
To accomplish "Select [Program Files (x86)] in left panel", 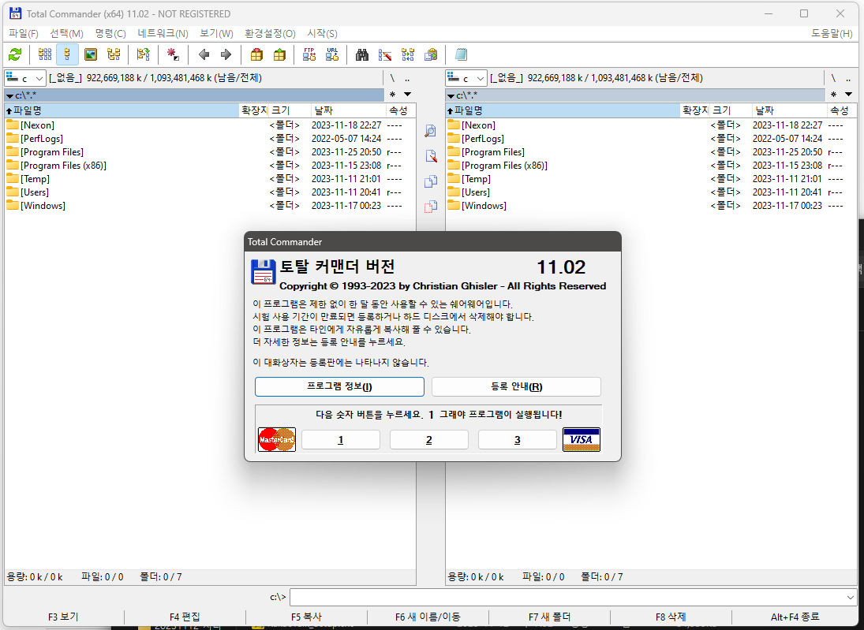I will coord(210,166).
